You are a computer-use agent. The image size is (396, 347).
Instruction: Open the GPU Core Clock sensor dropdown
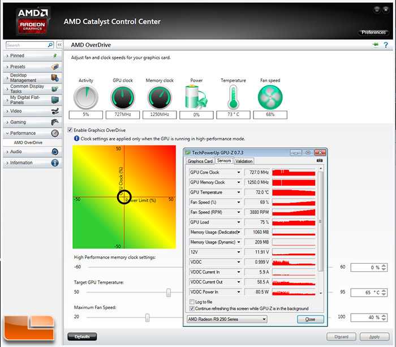[x=238, y=172]
